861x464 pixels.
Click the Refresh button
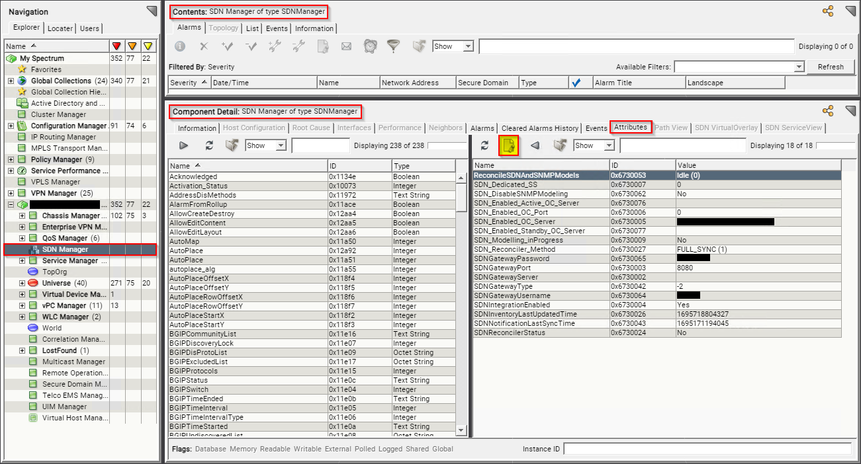click(x=831, y=67)
